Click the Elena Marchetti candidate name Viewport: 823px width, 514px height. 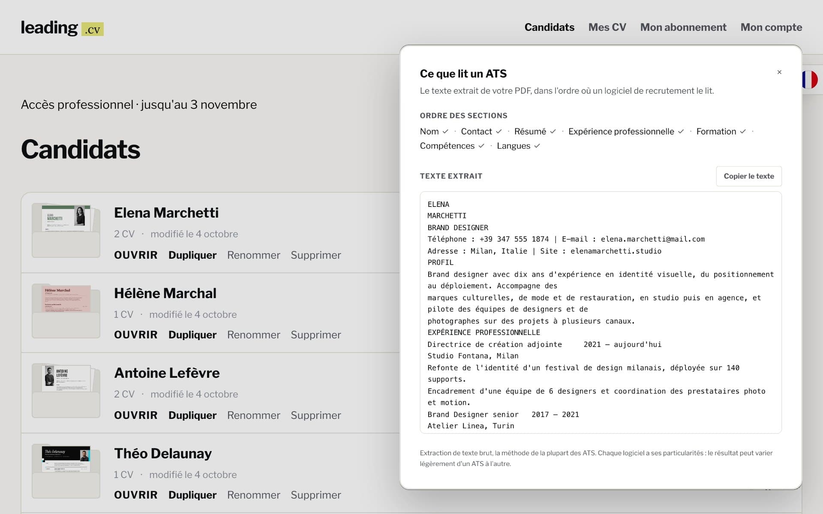166,212
